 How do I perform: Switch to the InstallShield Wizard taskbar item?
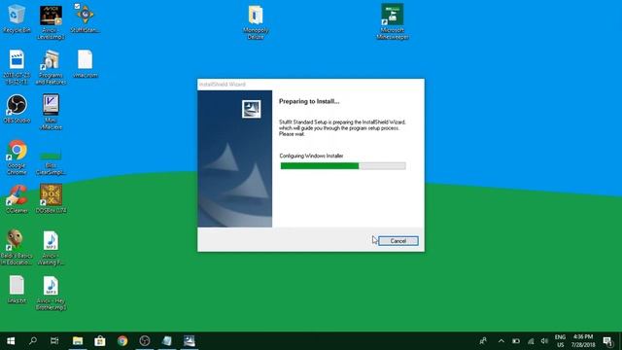(190, 341)
